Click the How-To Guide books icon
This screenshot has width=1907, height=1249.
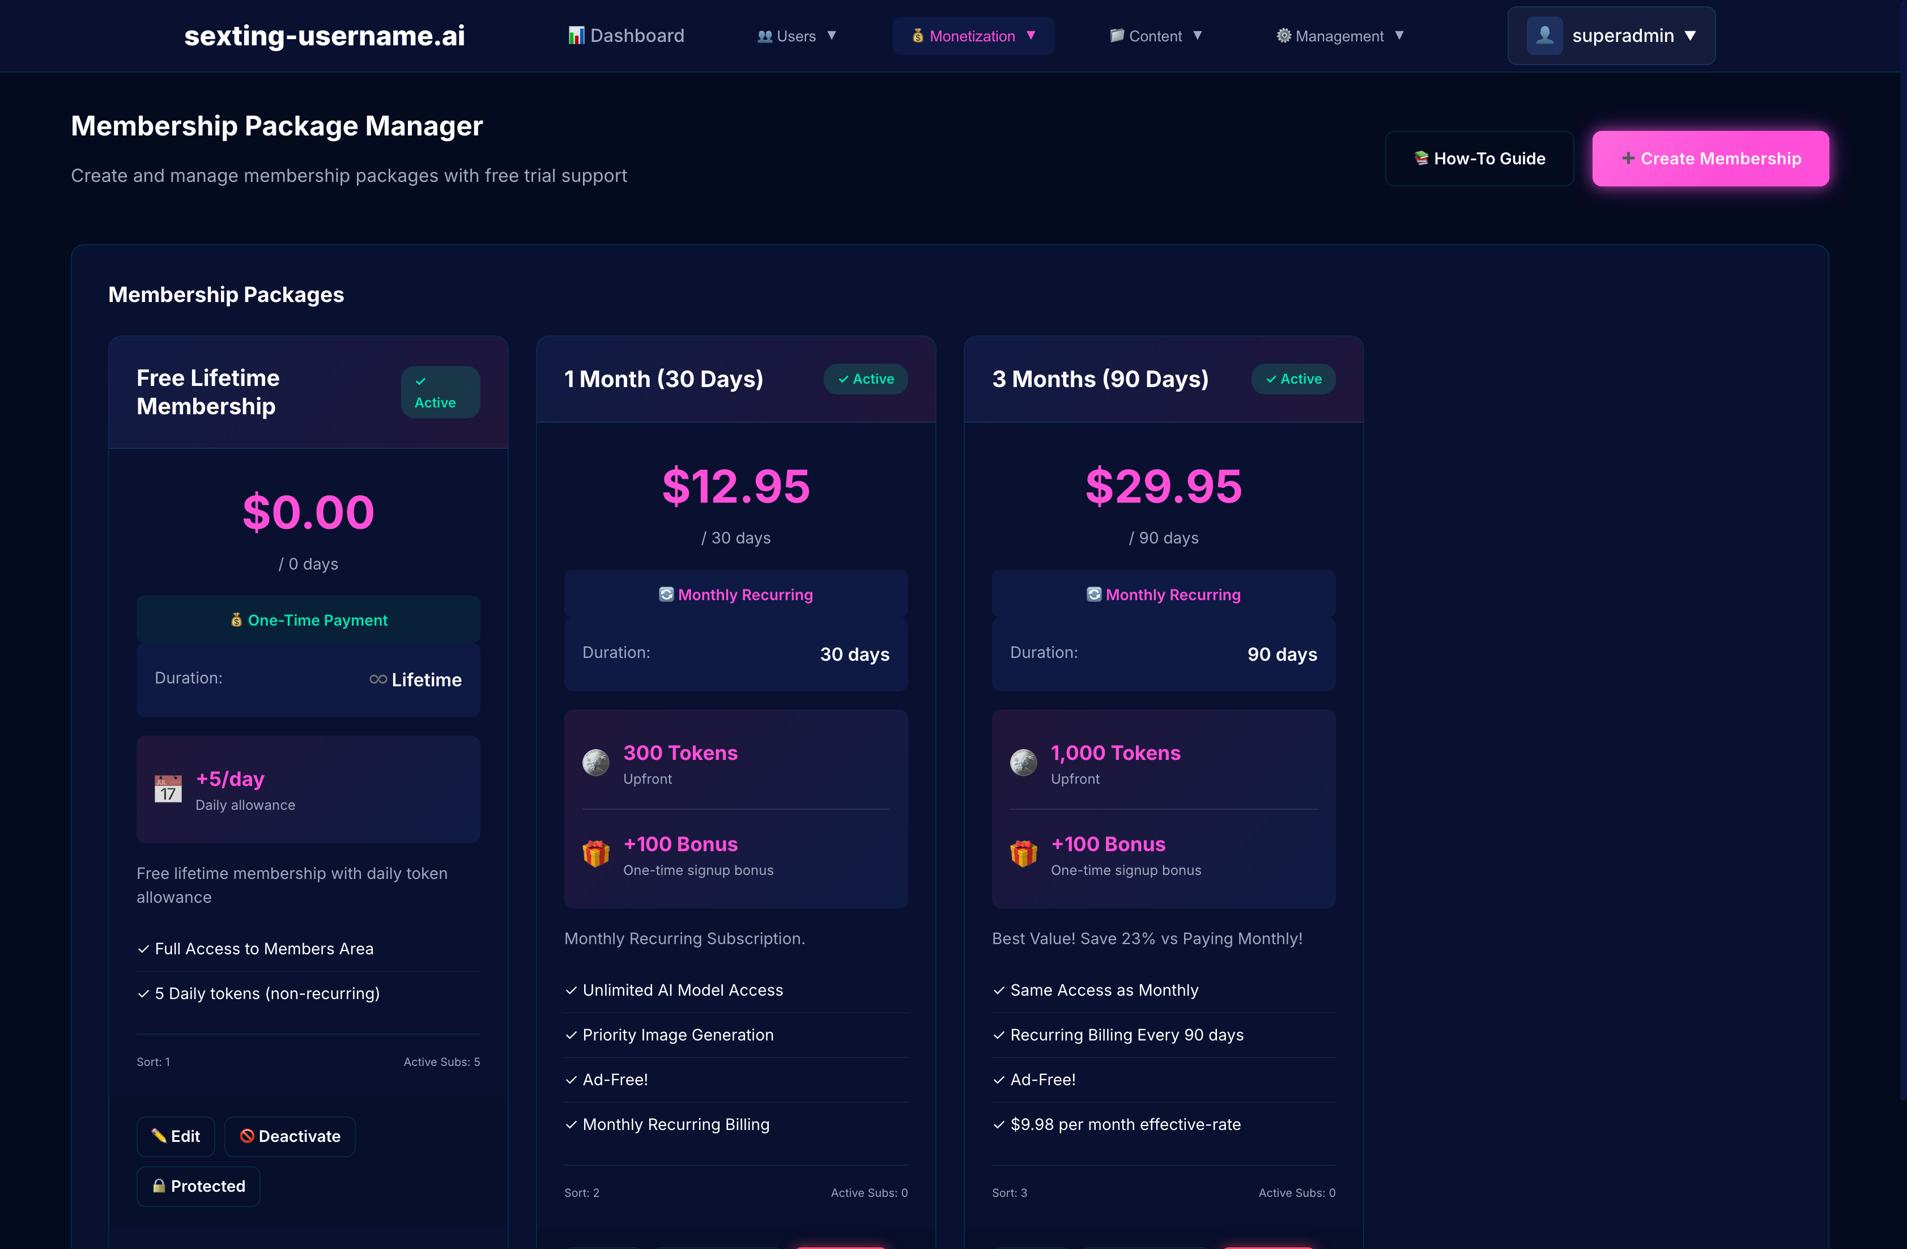click(x=1421, y=158)
